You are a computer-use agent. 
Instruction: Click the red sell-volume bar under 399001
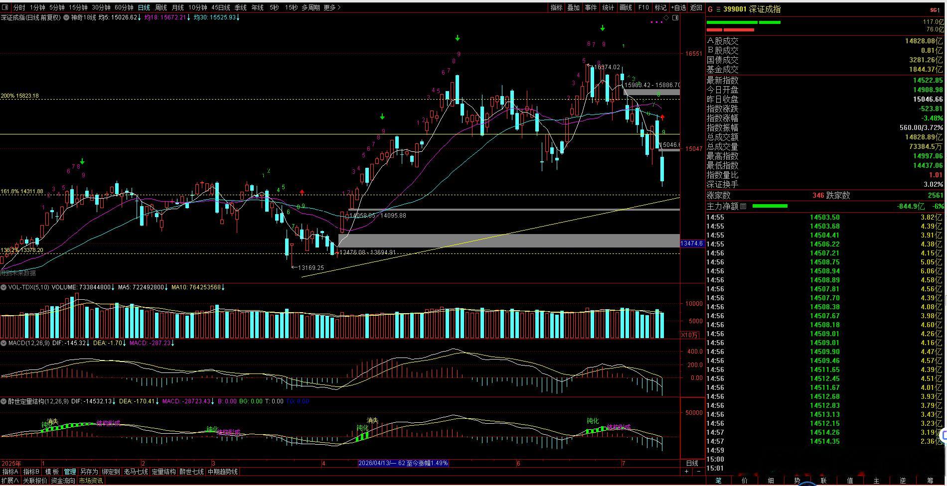[x=730, y=30]
